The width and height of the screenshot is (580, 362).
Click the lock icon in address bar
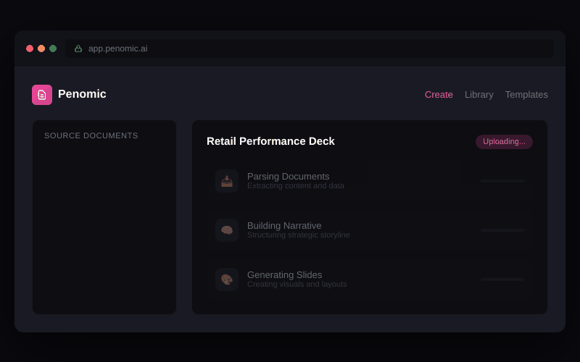[78, 49]
